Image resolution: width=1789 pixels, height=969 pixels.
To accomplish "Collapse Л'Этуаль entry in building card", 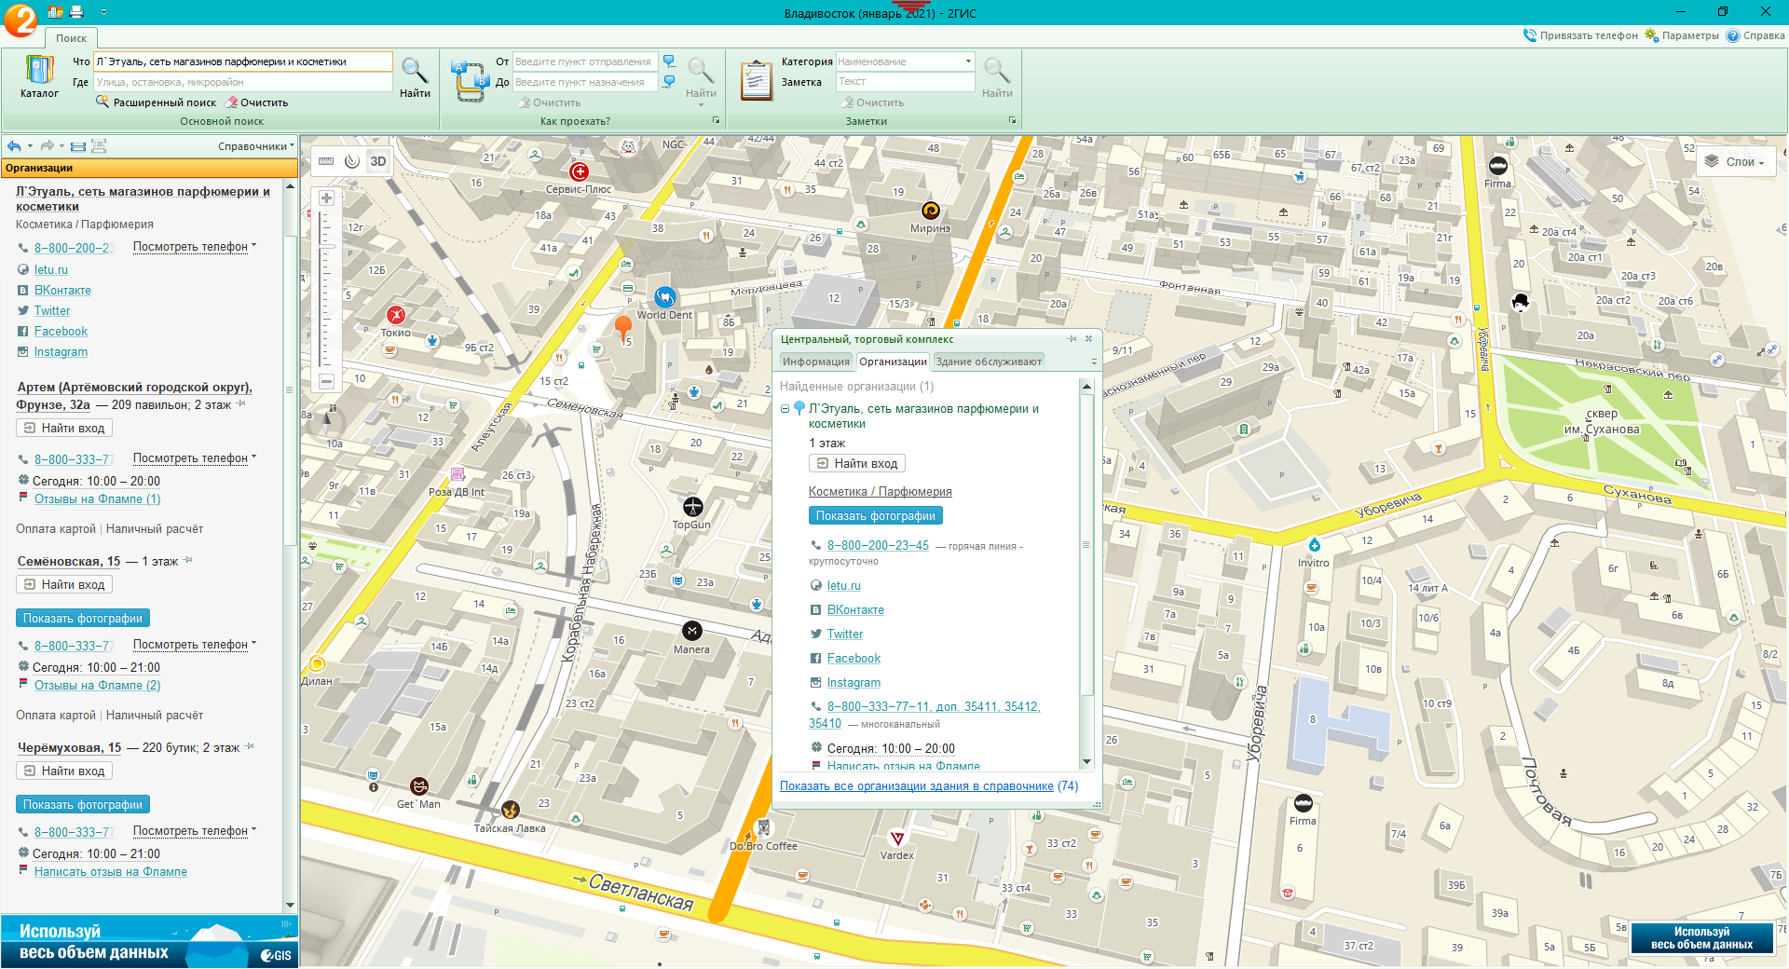I will [785, 409].
